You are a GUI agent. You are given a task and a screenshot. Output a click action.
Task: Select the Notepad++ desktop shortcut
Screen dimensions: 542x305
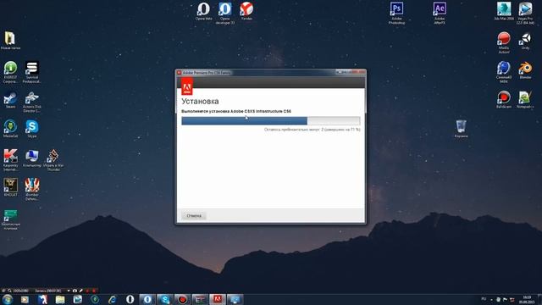(x=525, y=100)
